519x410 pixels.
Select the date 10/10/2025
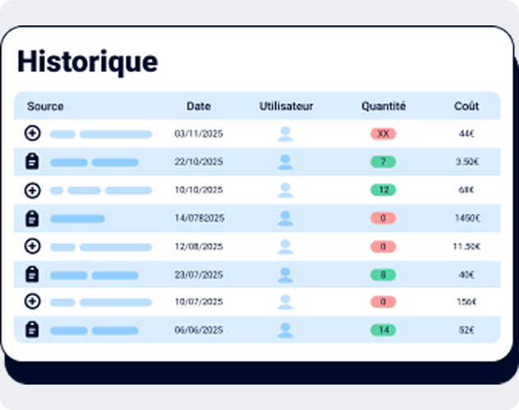[199, 190]
